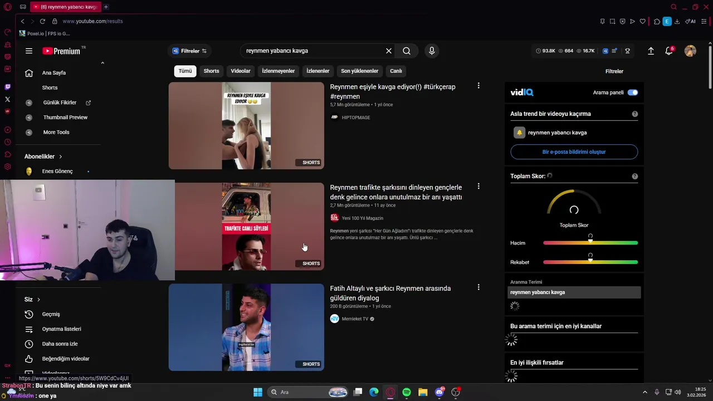Open help for Toplam Skor

[x=634, y=176]
